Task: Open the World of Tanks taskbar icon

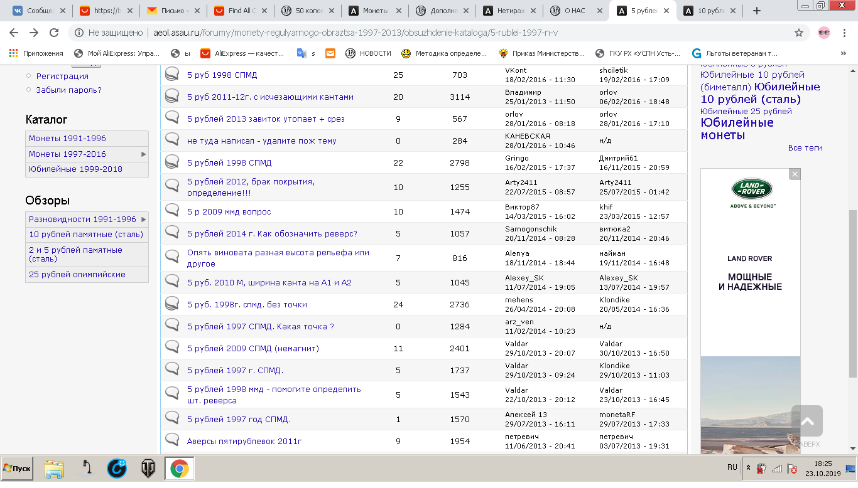Action: (148, 469)
